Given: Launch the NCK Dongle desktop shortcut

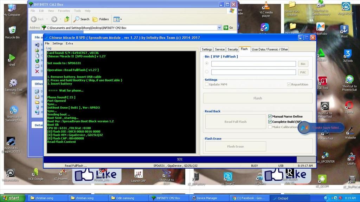Looking at the screenshot, I should (36, 173).
